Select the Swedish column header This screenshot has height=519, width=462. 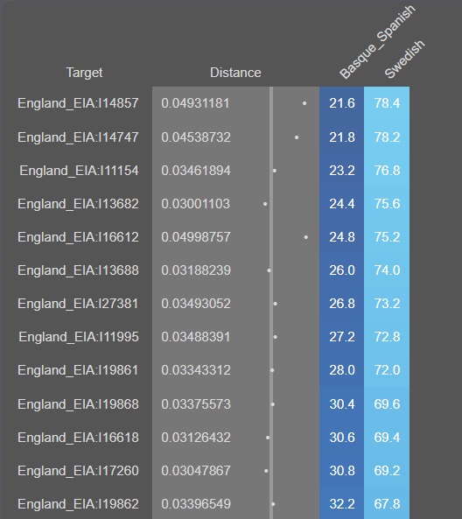tap(404, 60)
